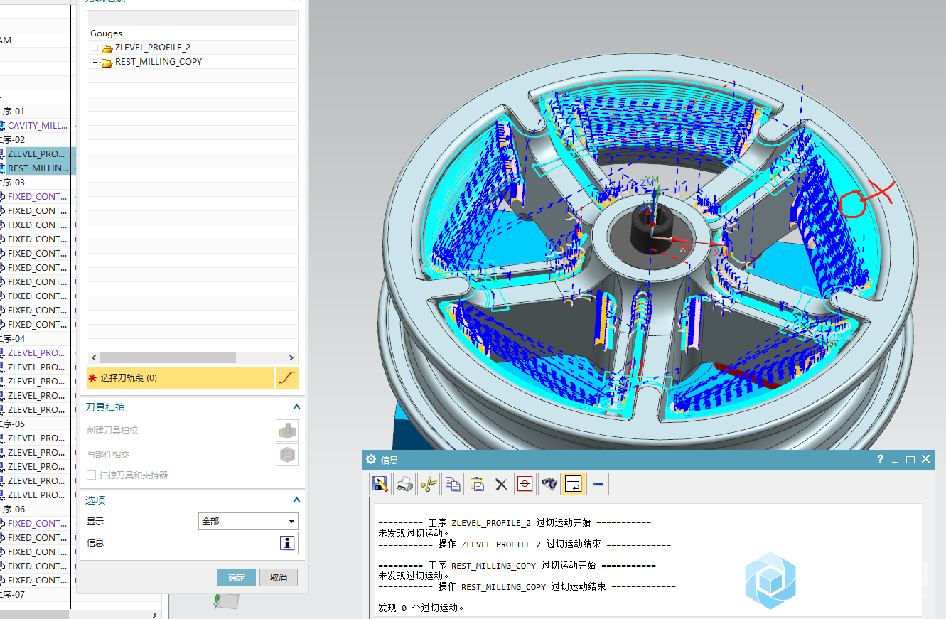Click the gouge list left scroll arrow
946x619 pixels.
coord(94,358)
